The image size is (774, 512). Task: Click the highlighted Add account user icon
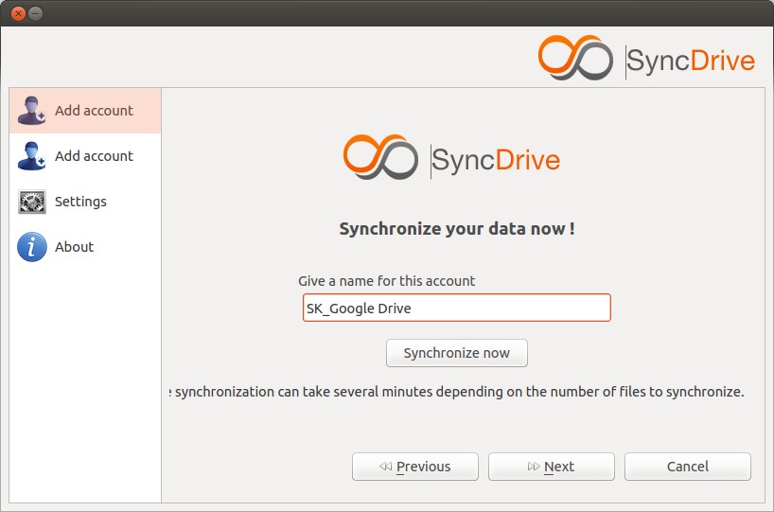31,111
